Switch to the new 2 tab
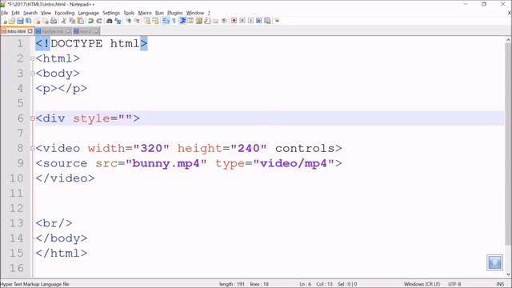The height and width of the screenshot is (288, 512). 86,31
